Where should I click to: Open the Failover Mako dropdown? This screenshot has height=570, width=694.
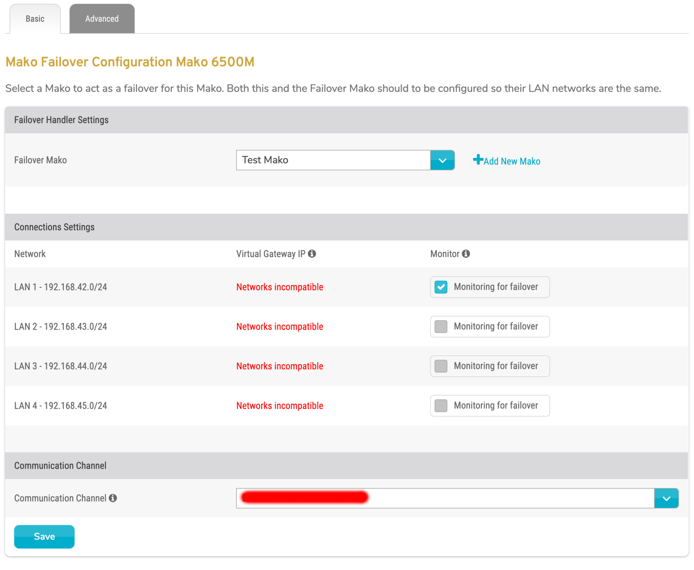pyautogui.click(x=442, y=160)
